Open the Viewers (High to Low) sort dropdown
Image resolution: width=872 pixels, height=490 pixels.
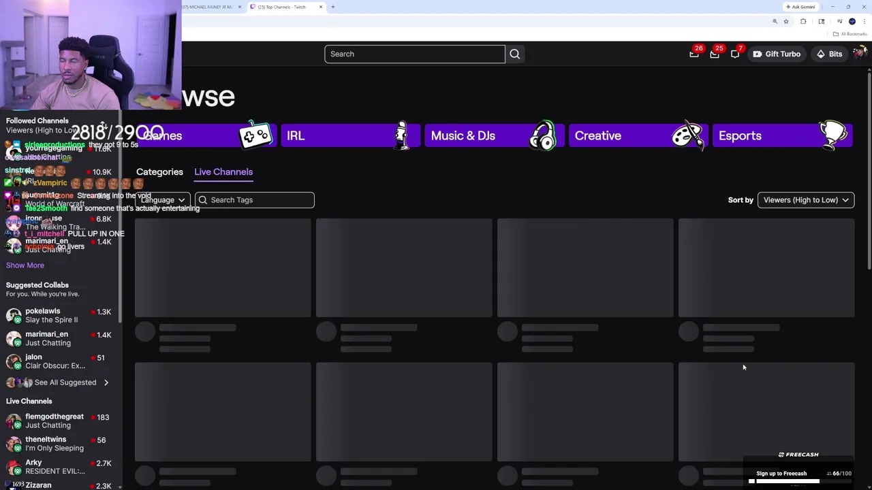(806, 200)
